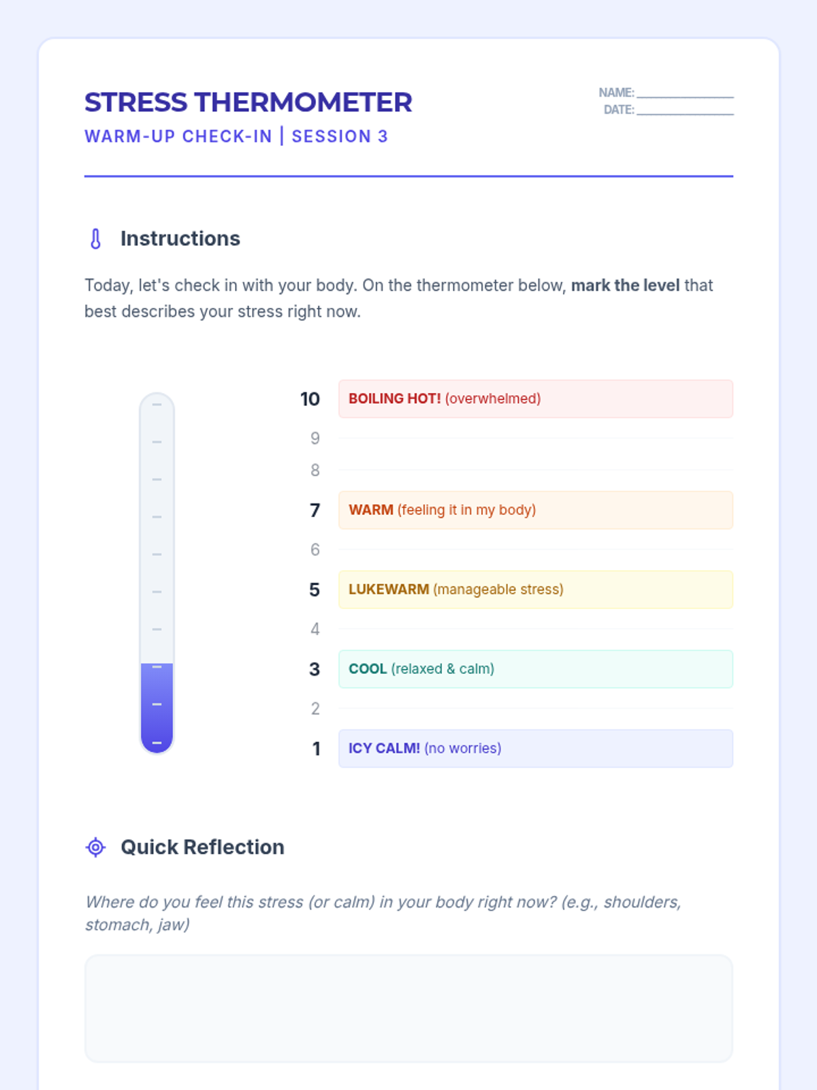Click level number 8 on the scale
This screenshot has height=1090, width=817.
(x=315, y=470)
